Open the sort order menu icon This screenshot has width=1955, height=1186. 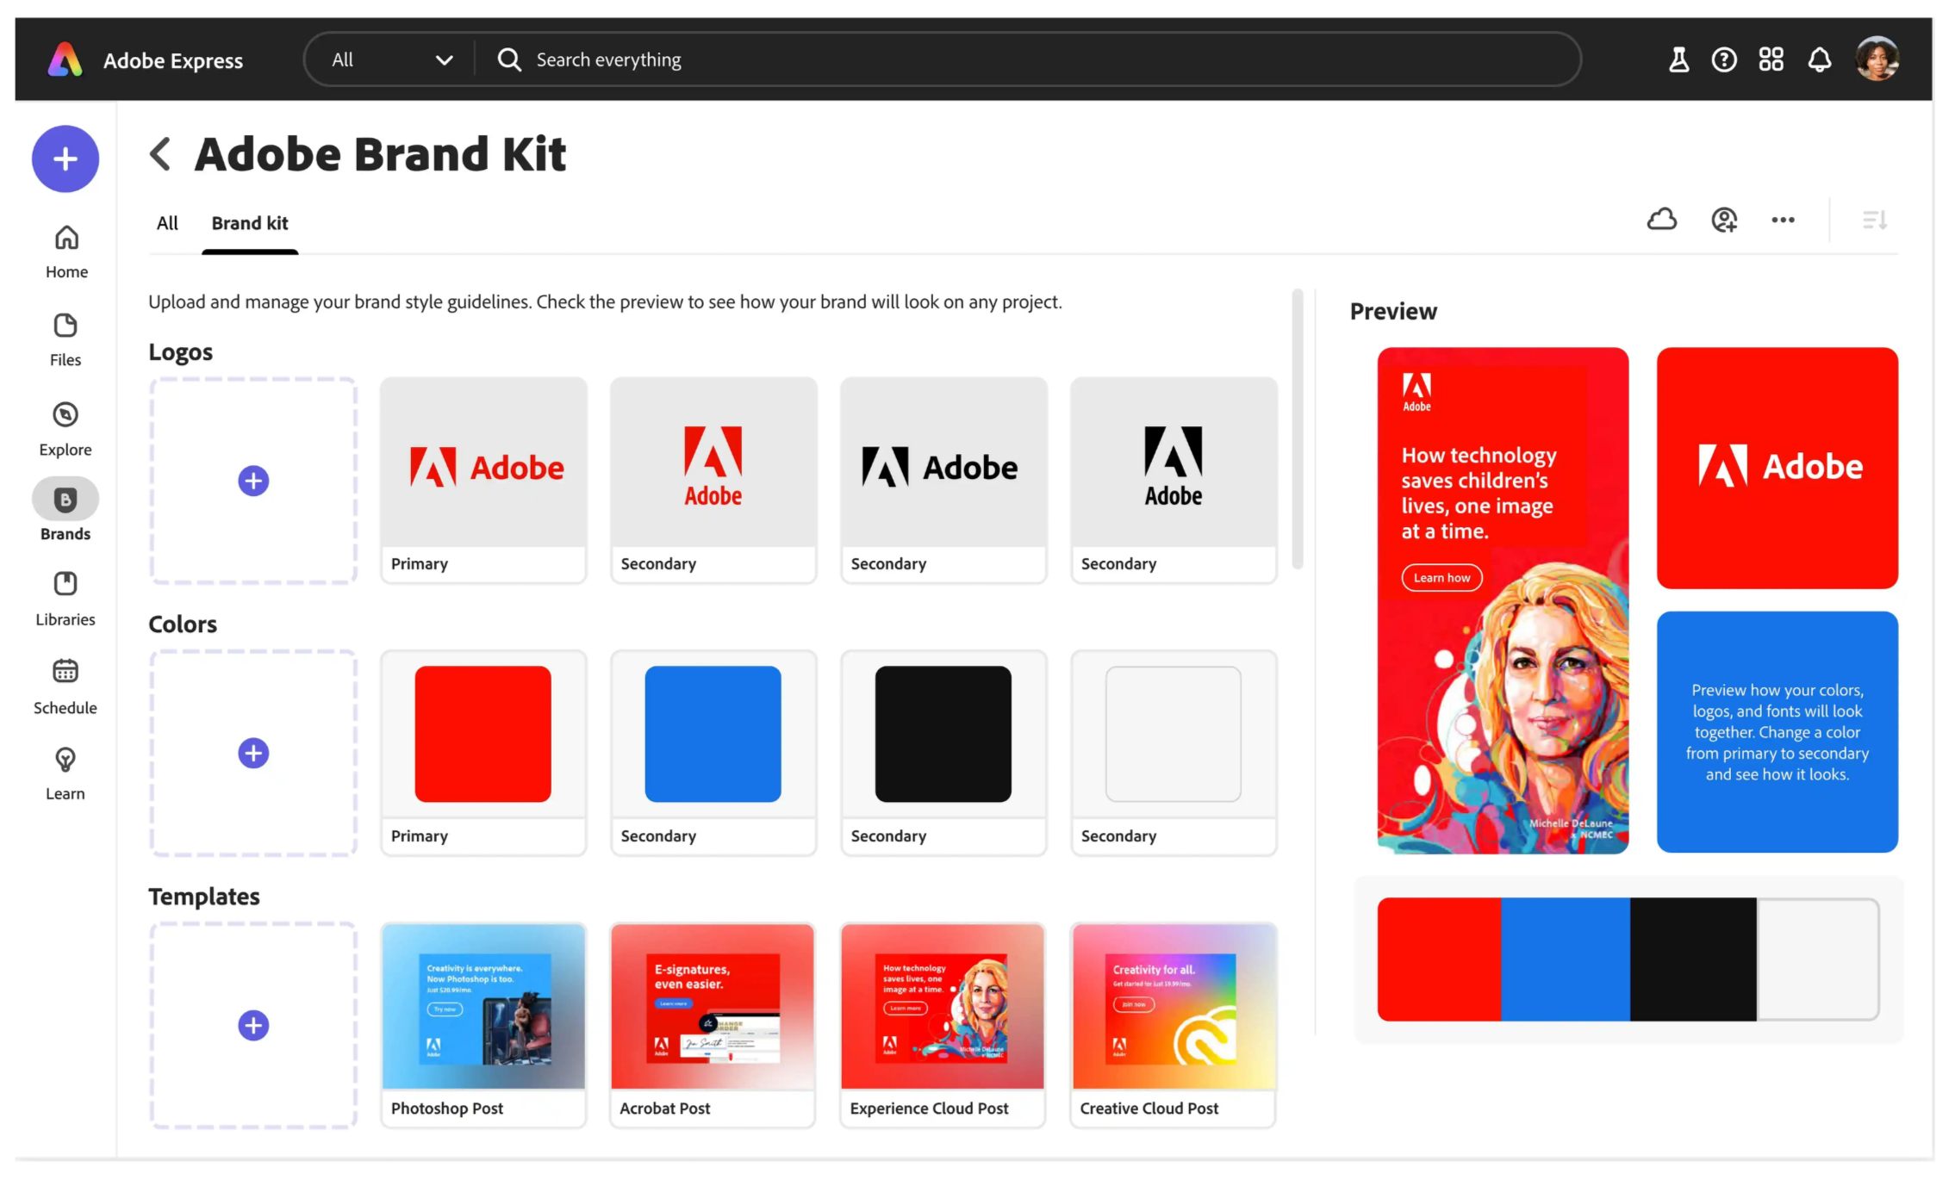(1874, 220)
